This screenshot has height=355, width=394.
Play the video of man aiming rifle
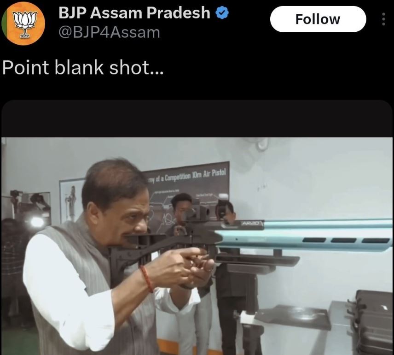tap(197, 246)
